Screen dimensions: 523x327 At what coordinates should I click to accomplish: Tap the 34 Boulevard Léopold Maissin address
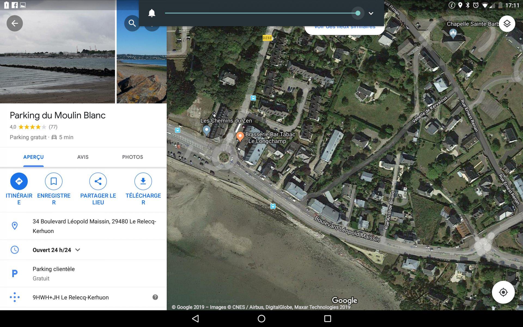click(x=94, y=226)
